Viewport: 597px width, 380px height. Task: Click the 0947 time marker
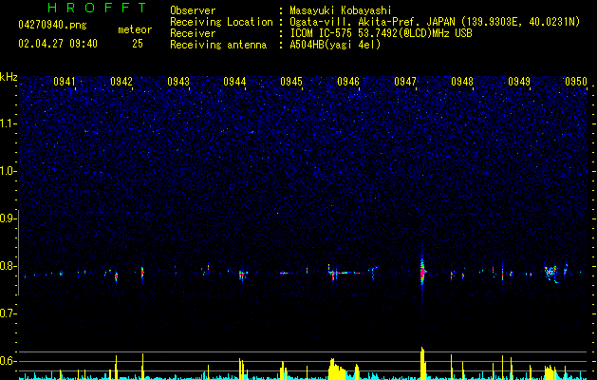(x=405, y=82)
